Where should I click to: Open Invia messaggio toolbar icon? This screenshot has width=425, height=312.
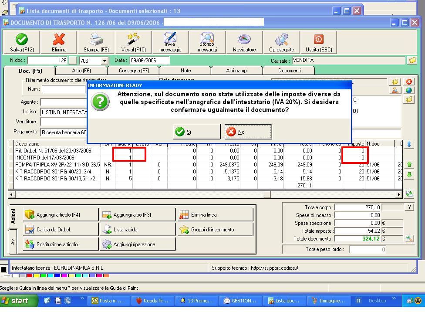(170, 38)
